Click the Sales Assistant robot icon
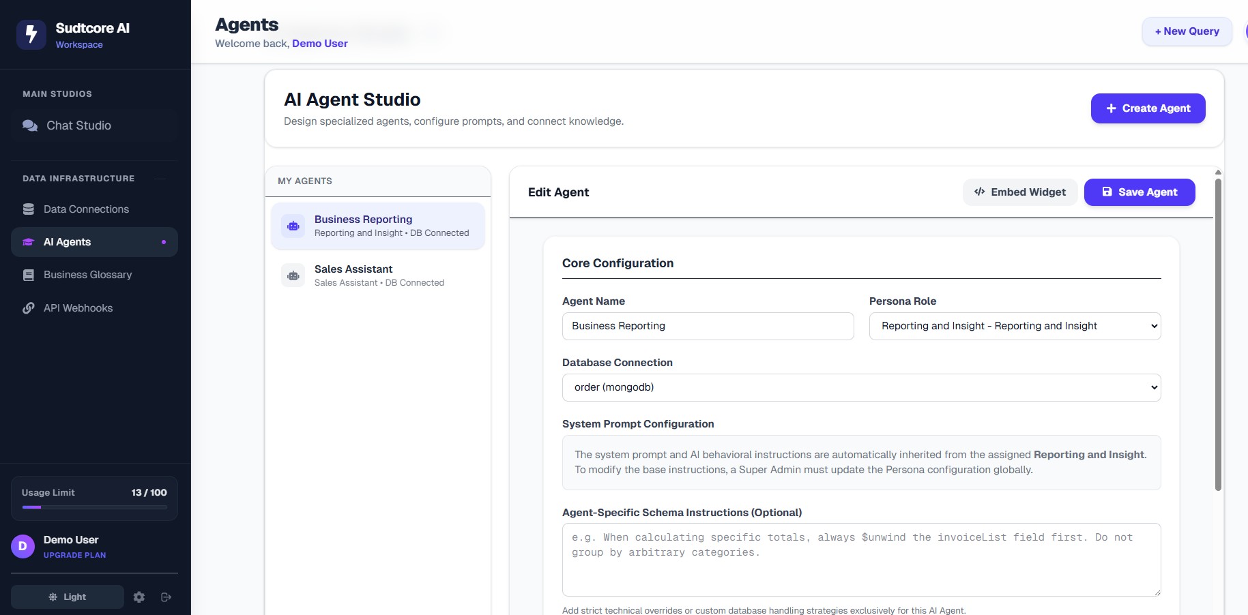The width and height of the screenshot is (1248, 615). 293,275
